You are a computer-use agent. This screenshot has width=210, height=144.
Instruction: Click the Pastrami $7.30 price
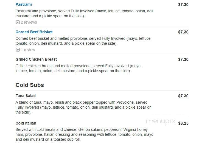click(183, 5)
